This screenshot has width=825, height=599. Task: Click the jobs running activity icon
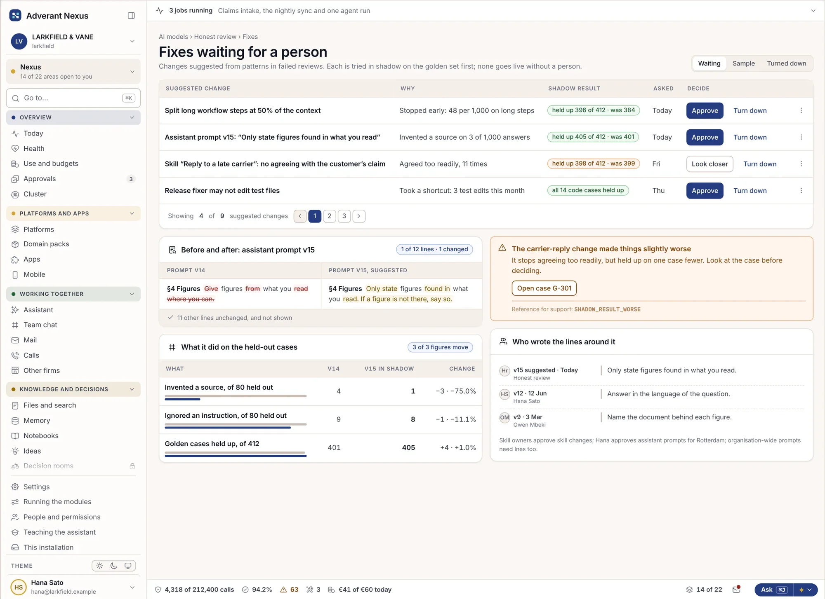pyautogui.click(x=160, y=11)
